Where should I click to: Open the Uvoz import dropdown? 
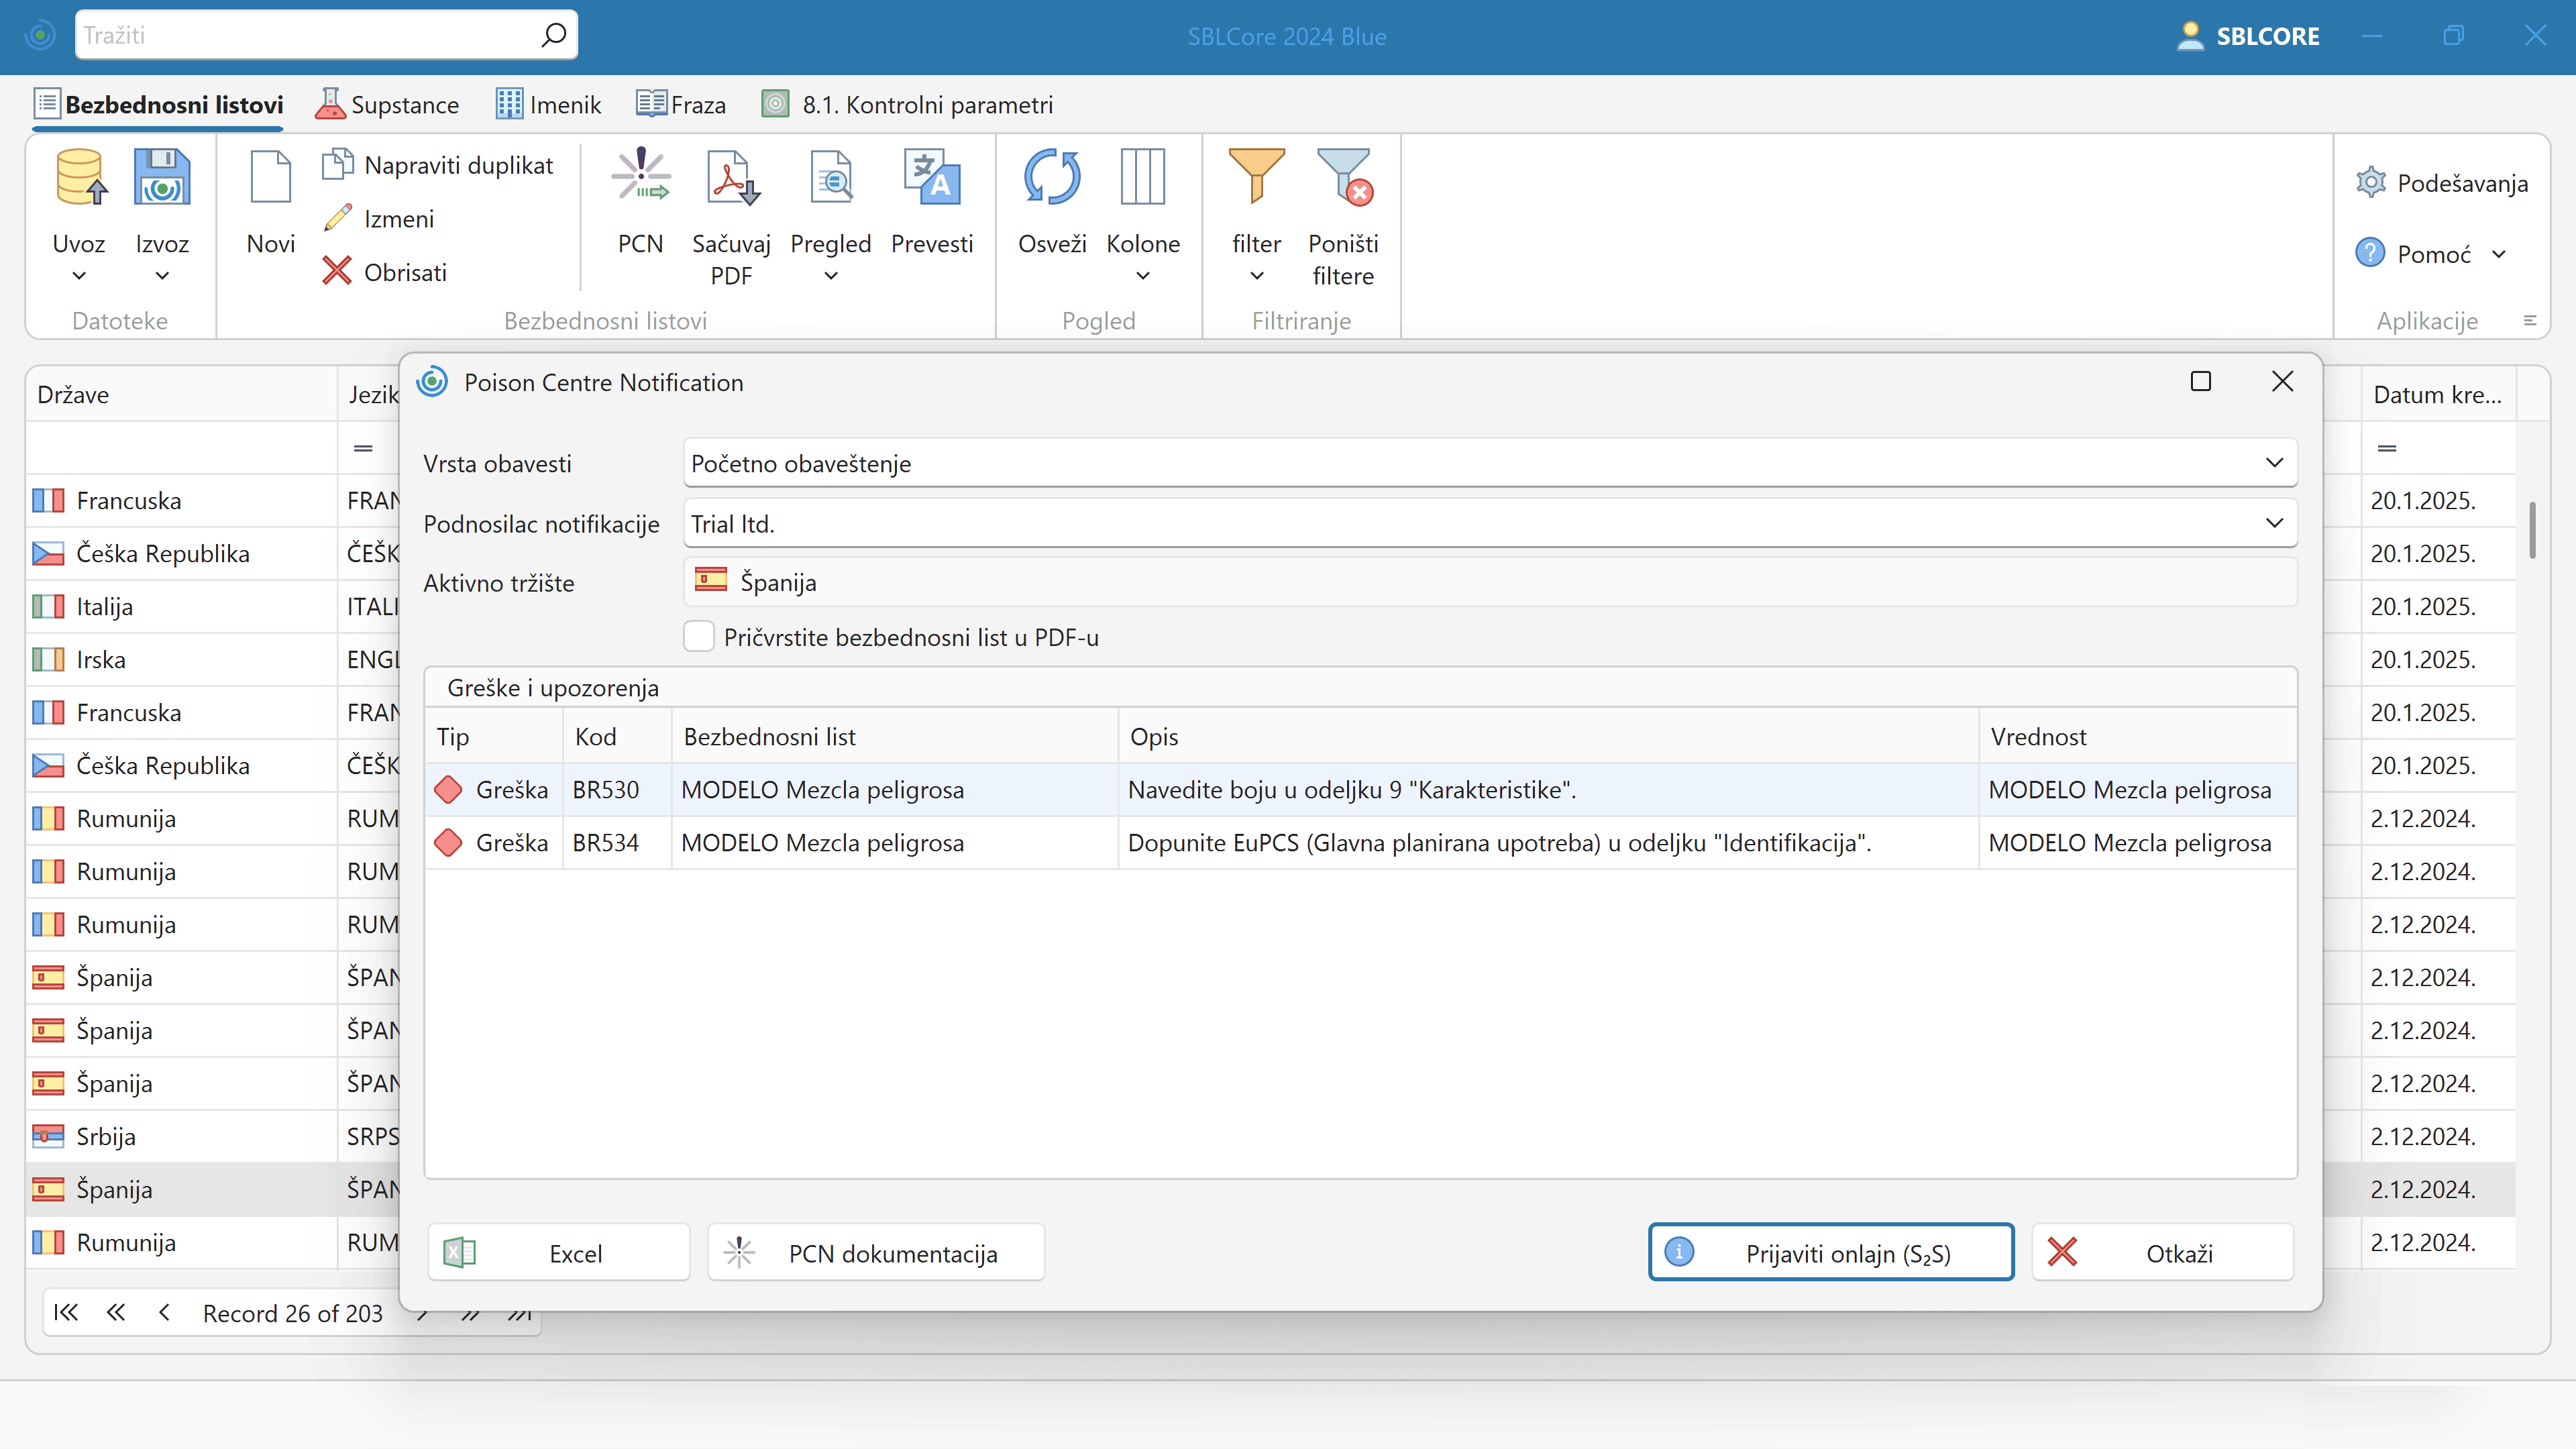pos(79,275)
